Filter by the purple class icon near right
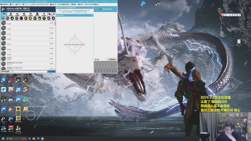251x141 pixels. [49, 18]
